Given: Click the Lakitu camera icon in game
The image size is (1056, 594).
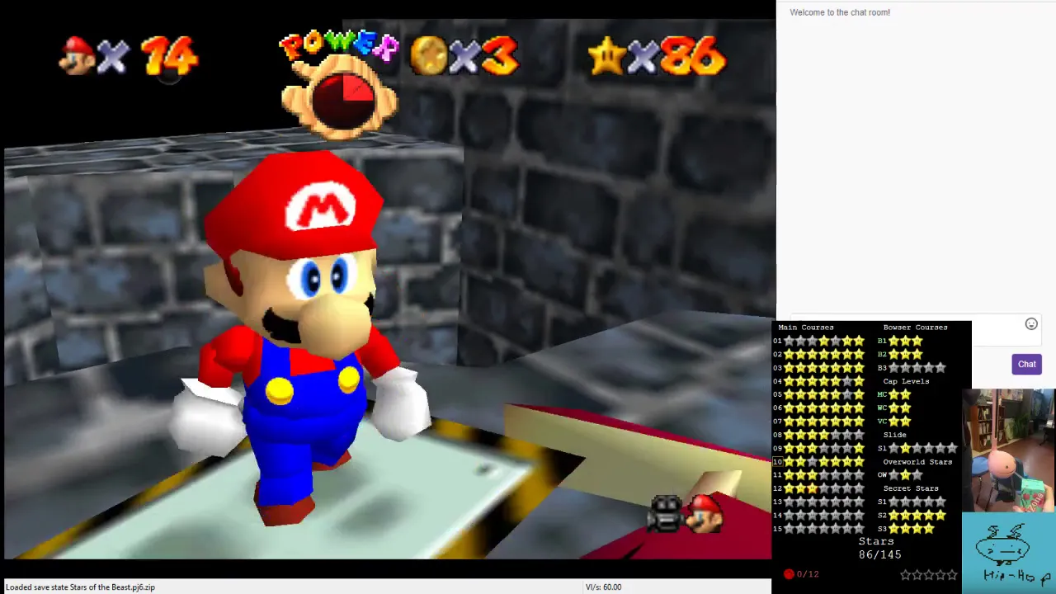Looking at the screenshot, I should tap(667, 513).
